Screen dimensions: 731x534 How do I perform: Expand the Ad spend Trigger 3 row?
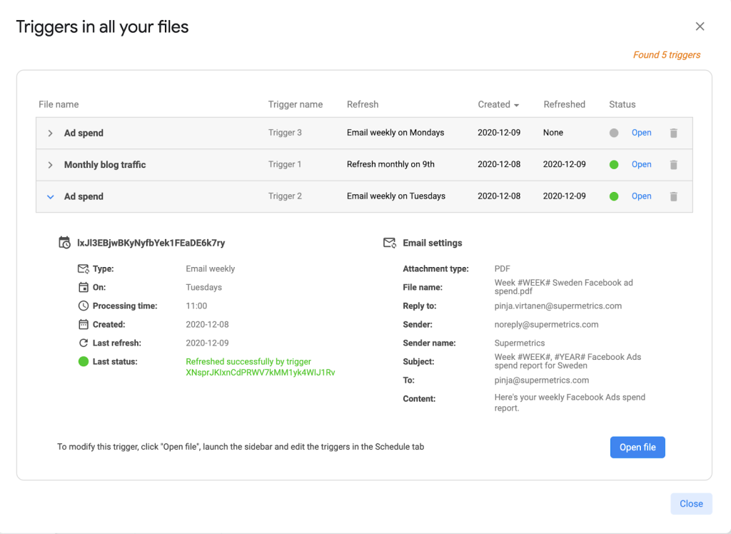50,133
